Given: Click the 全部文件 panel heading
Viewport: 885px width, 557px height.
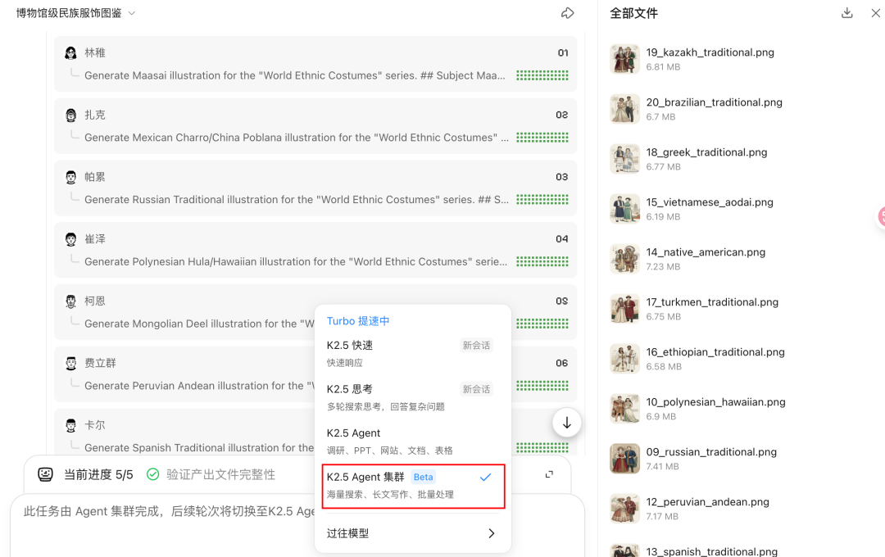Looking at the screenshot, I should pyautogui.click(x=633, y=13).
